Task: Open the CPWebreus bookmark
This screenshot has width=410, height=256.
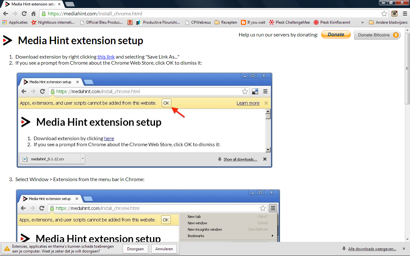Action: coord(198,22)
